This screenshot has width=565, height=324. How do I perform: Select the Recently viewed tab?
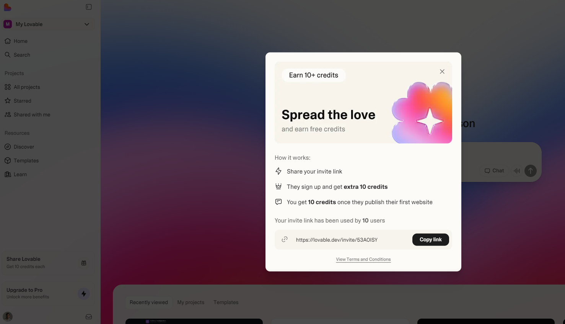149,302
